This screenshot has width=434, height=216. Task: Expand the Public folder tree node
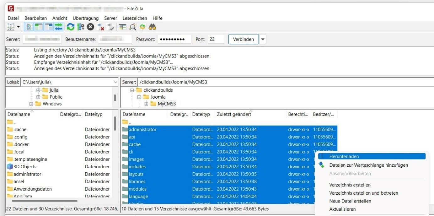coord(38,97)
